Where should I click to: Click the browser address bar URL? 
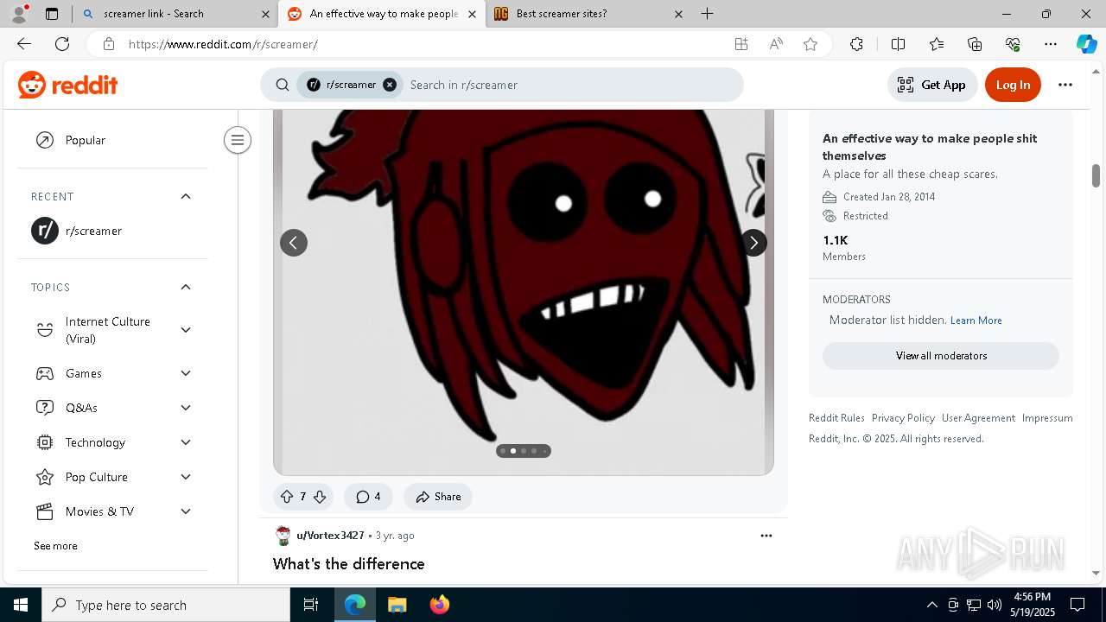pyautogui.click(x=223, y=44)
